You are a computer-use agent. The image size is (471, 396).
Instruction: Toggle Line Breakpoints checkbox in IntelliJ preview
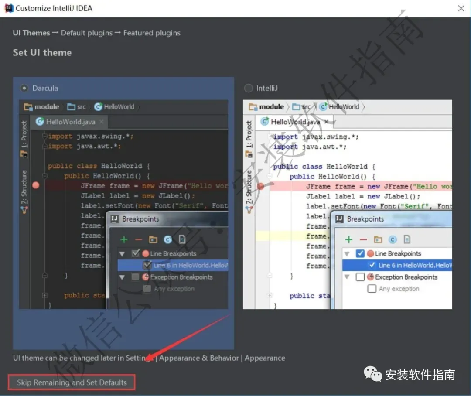coord(360,253)
